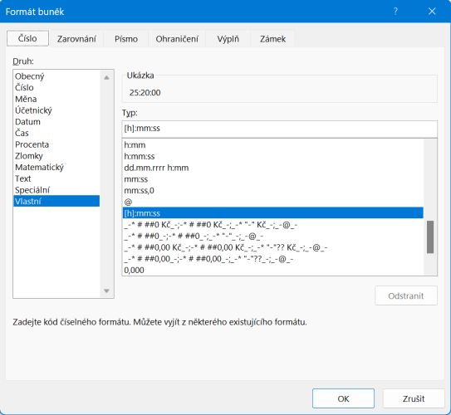Click the format list scrollbar thumb
Screen dimensions: 451x415
pos(430,237)
